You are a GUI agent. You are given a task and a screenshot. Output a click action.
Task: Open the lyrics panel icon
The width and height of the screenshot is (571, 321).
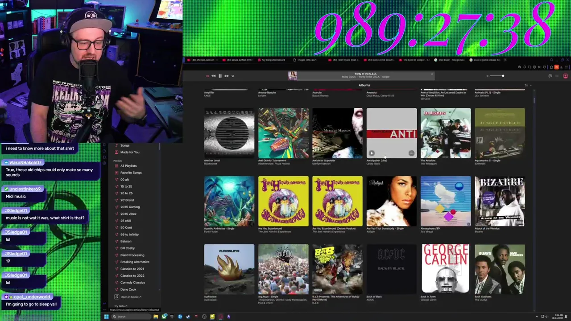[x=550, y=76]
